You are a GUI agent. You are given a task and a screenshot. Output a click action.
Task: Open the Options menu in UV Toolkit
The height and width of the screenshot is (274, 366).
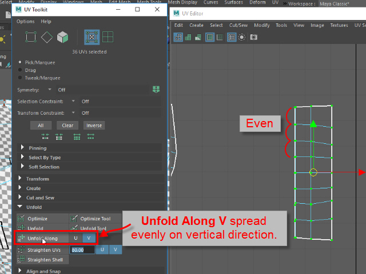click(x=25, y=21)
